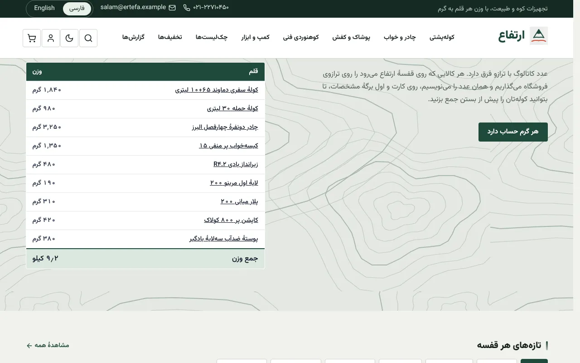Select فارسی language option
580x363 pixels.
77,9
